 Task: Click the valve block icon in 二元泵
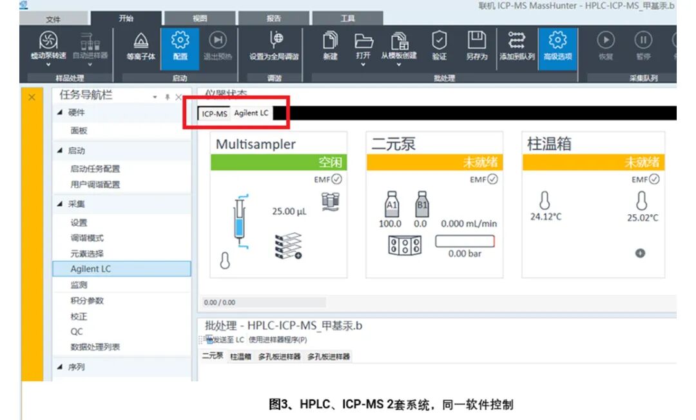coord(404,245)
